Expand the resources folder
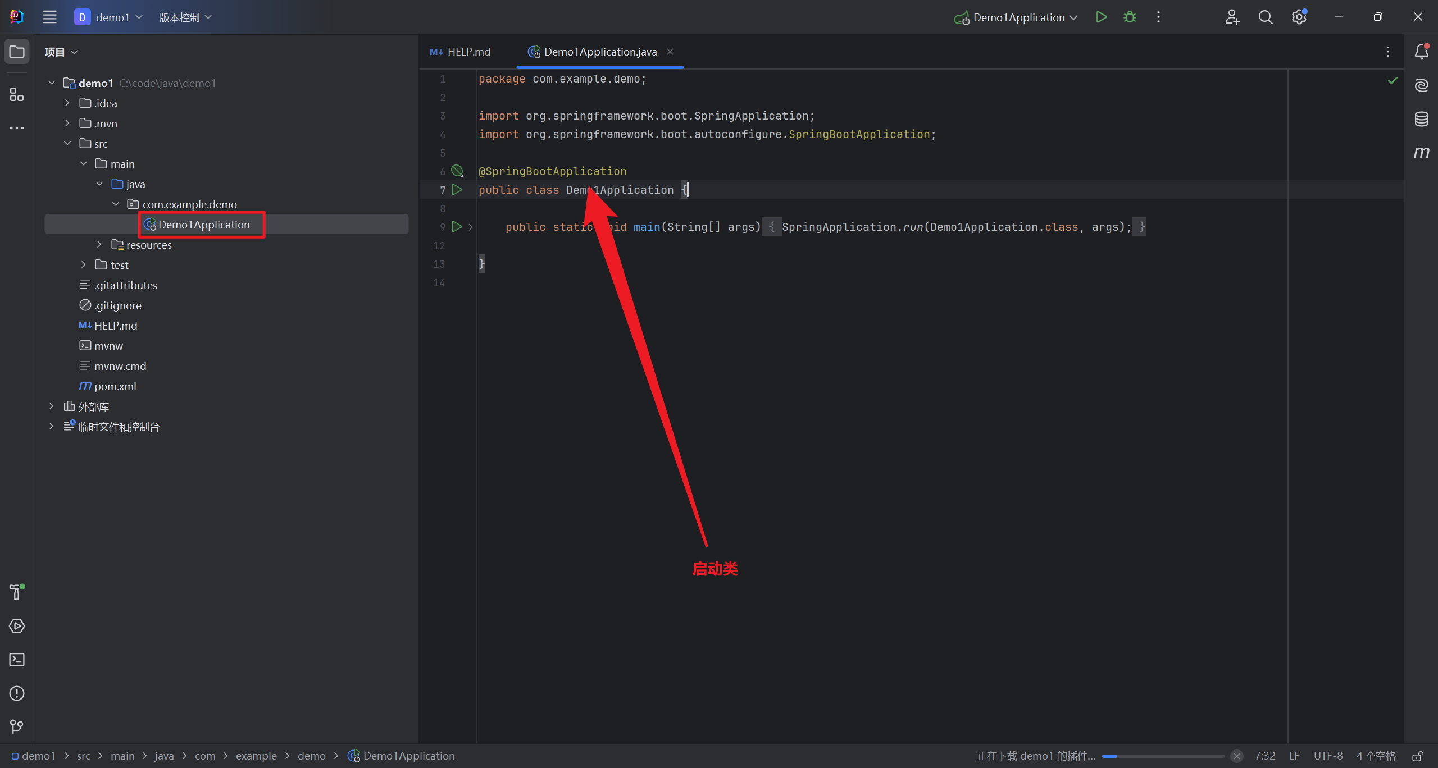Screen dimensions: 1438x768 (99, 245)
